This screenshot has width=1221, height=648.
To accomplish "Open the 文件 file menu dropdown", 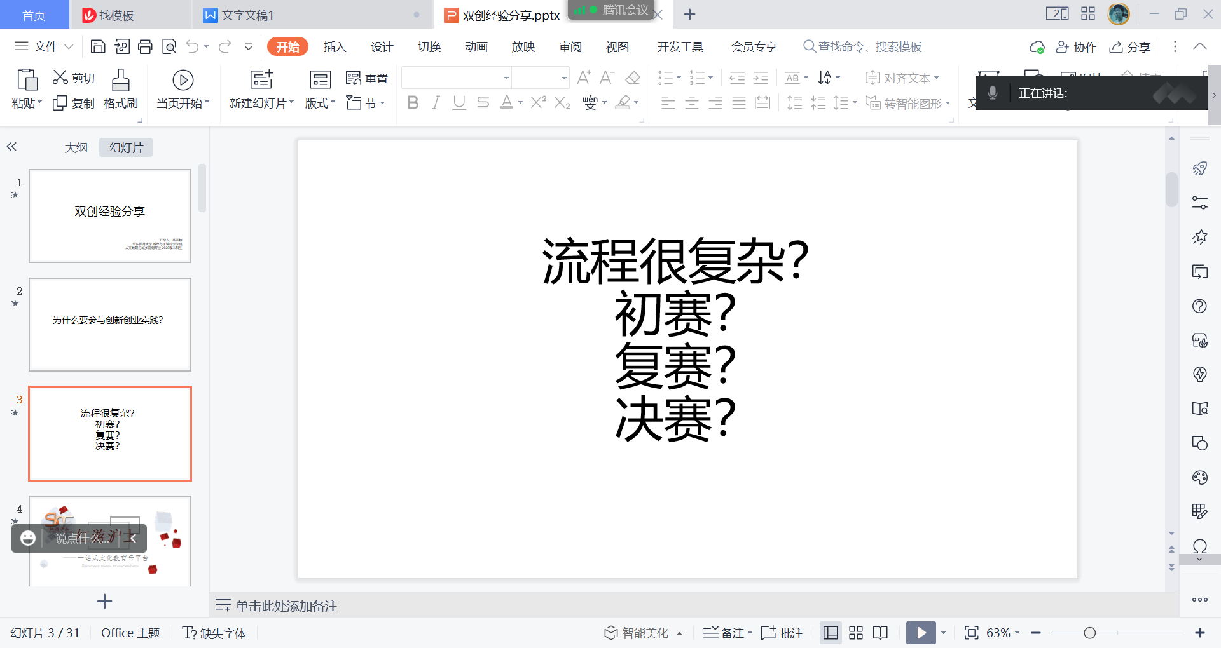I will coord(45,46).
